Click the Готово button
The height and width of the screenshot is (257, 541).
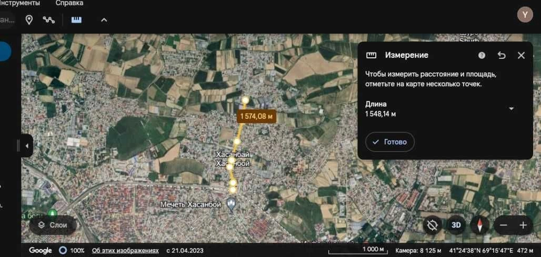(390, 142)
